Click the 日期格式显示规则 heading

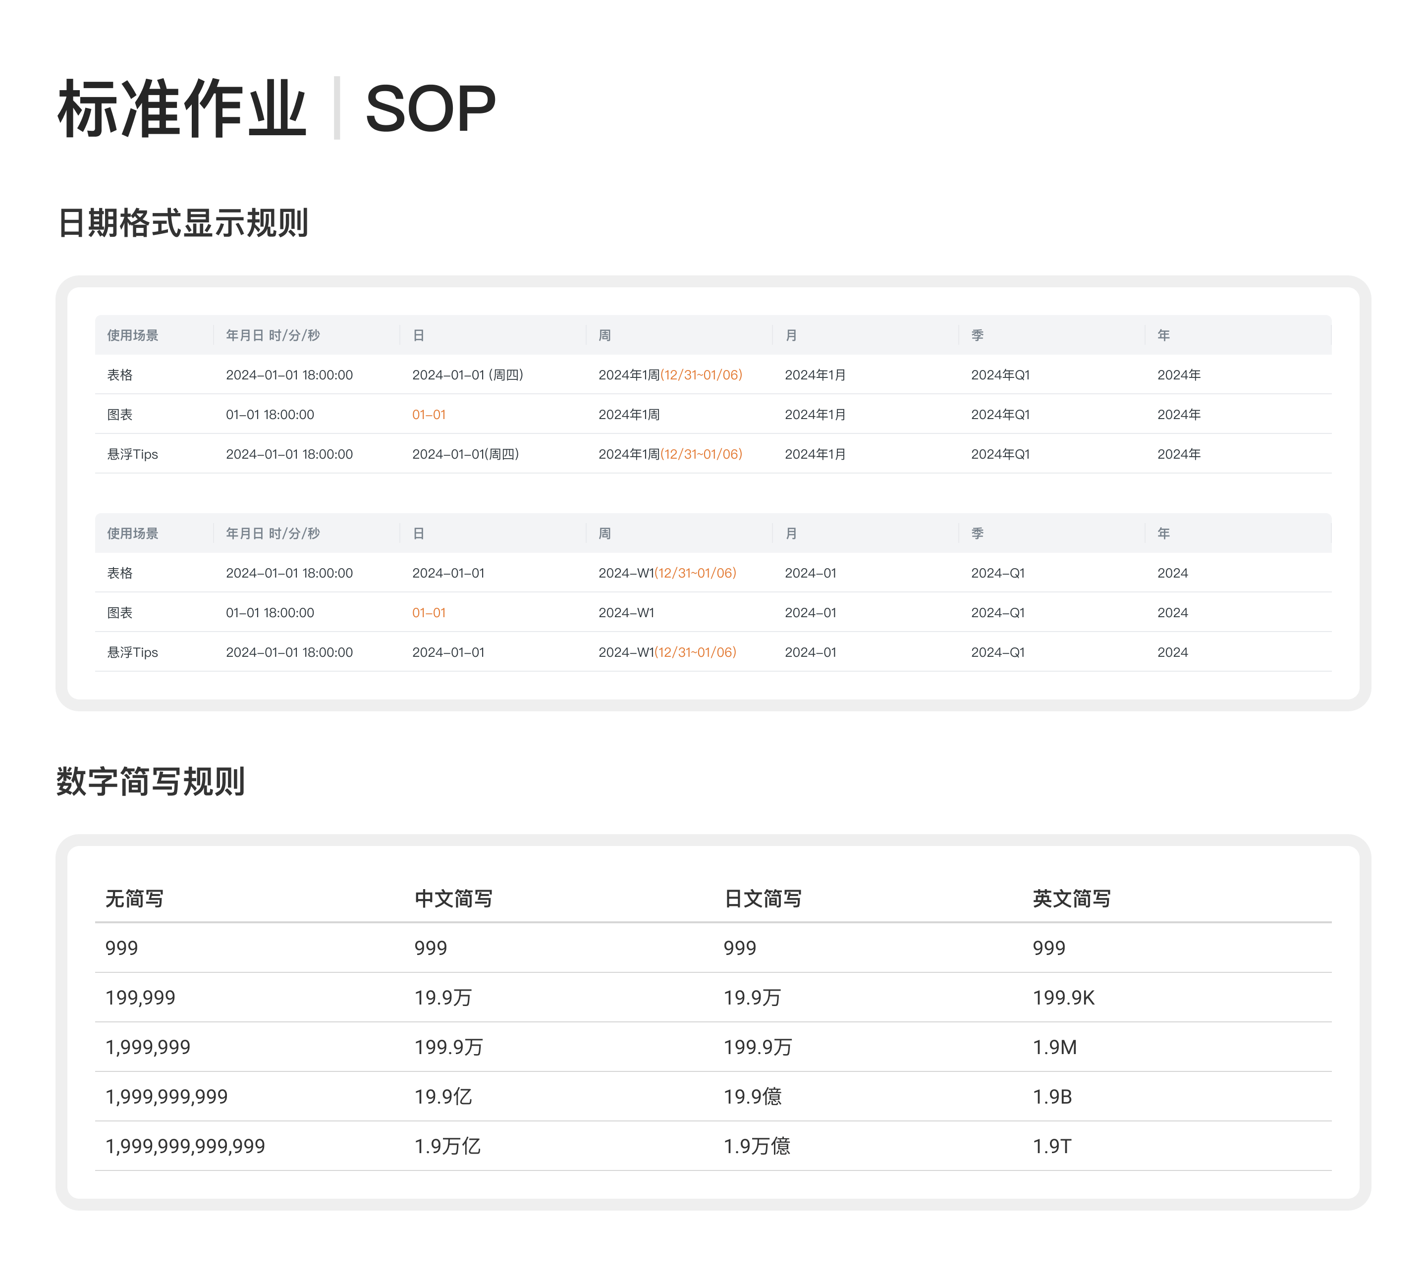[x=183, y=223]
